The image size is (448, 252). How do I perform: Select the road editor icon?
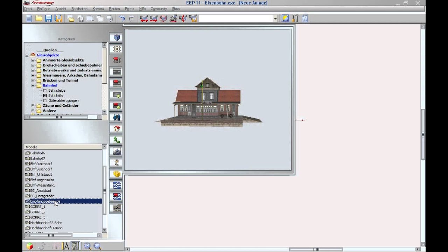[x=117, y=72]
